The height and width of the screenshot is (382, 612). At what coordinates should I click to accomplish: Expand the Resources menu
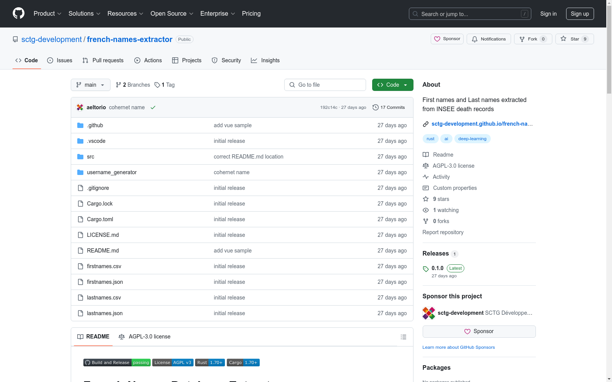point(125,14)
